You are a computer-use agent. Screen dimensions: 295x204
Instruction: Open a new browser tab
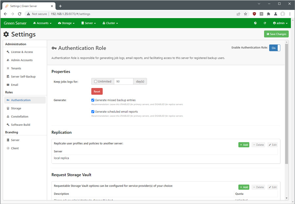point(60,6)
